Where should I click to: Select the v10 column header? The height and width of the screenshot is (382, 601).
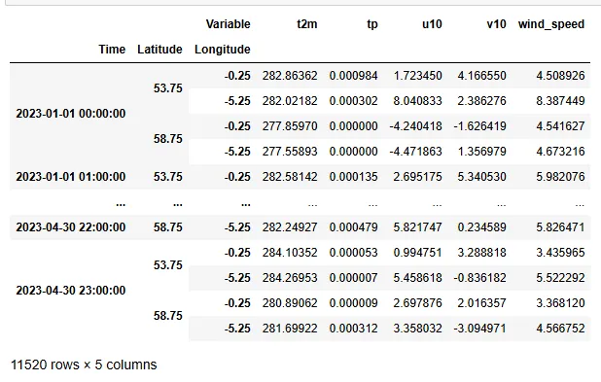click(496, 24)
